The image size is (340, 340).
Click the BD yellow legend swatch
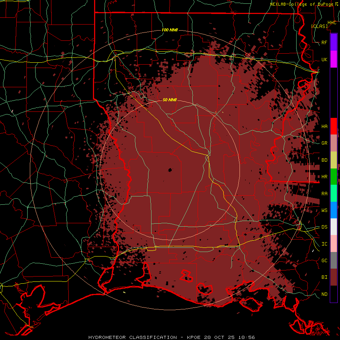334,160
